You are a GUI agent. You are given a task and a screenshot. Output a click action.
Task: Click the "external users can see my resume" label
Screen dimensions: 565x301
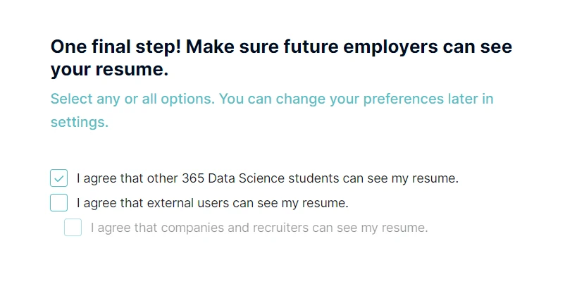pyautogui.click(x=247, y=203)
